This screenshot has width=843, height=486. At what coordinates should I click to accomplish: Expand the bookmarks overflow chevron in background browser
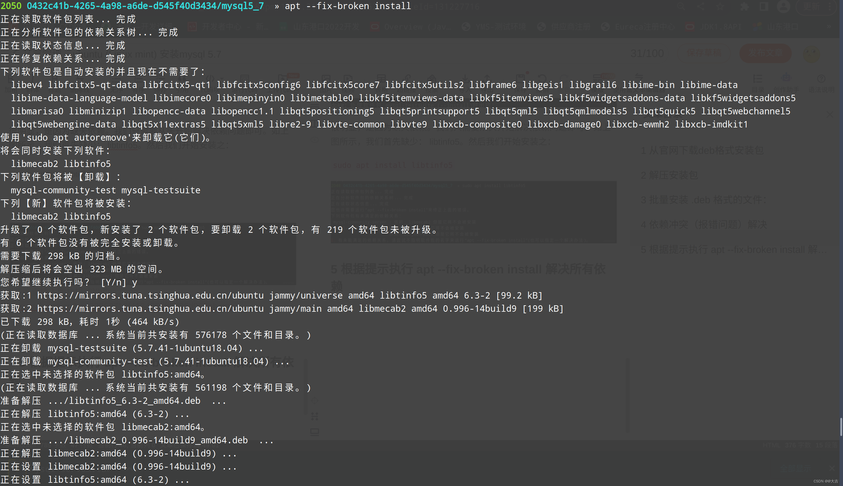(829, 27)
